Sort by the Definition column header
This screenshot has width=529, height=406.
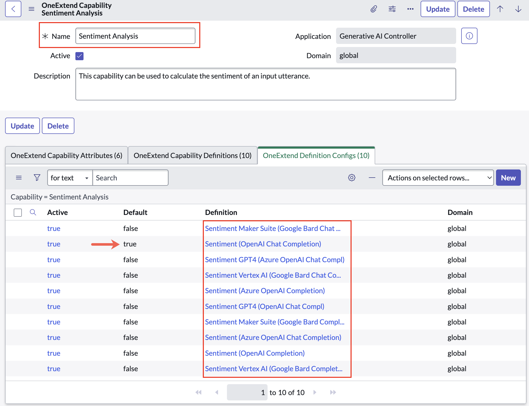[x=221, y=212]
